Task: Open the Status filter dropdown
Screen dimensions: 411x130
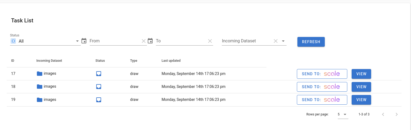Action: tap(45, 41)
